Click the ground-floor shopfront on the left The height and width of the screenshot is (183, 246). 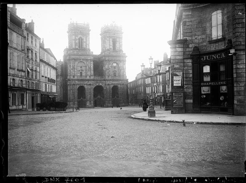pos(17,99)
